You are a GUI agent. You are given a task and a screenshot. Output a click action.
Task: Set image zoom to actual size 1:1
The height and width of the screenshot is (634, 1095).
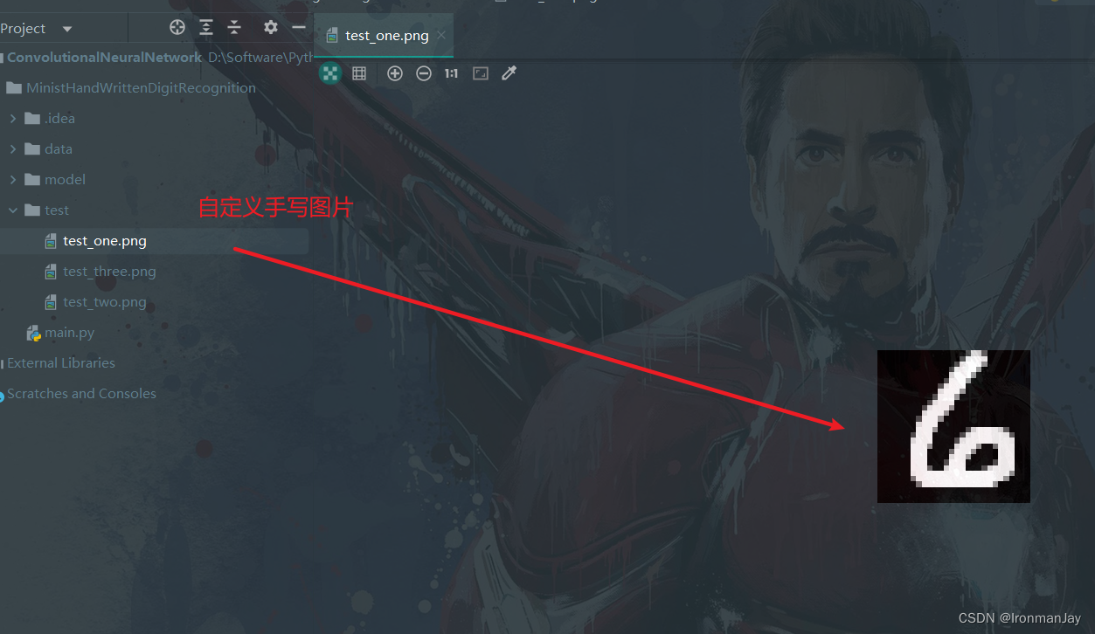pos(451,73)
